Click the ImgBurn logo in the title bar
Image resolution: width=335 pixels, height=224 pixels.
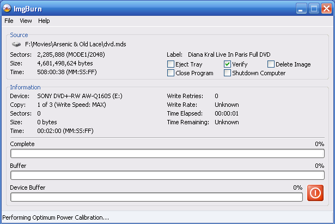click(x=7, y=9)
